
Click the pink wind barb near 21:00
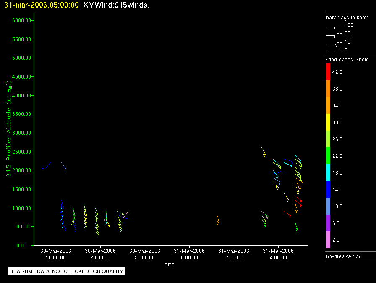[x=126, y=214]
